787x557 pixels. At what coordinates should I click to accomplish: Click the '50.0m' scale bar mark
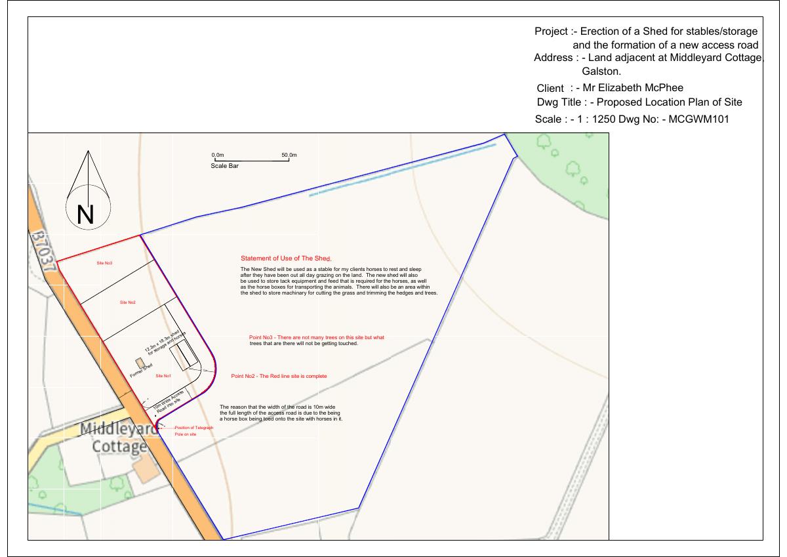pos(289,155)
